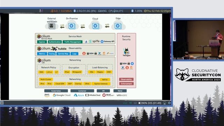This screenshot has width=224, height=126.
Task: Click the Red Hat OpenShift logo
Action: click(x=108, y=95)
